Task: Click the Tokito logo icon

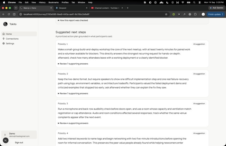Action: (5, 24)
